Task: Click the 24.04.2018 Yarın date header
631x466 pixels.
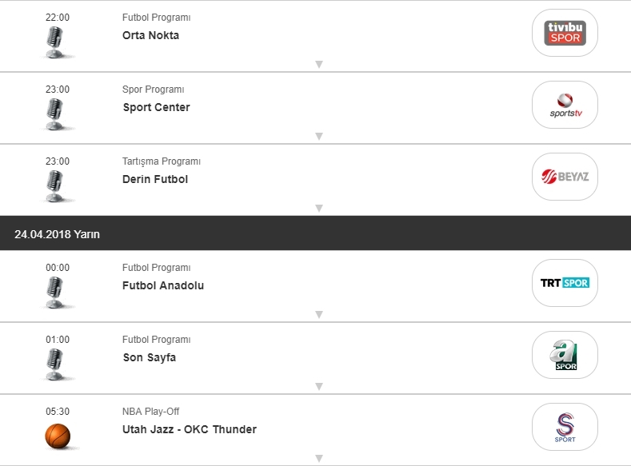Action: click(x=58, y=234)
